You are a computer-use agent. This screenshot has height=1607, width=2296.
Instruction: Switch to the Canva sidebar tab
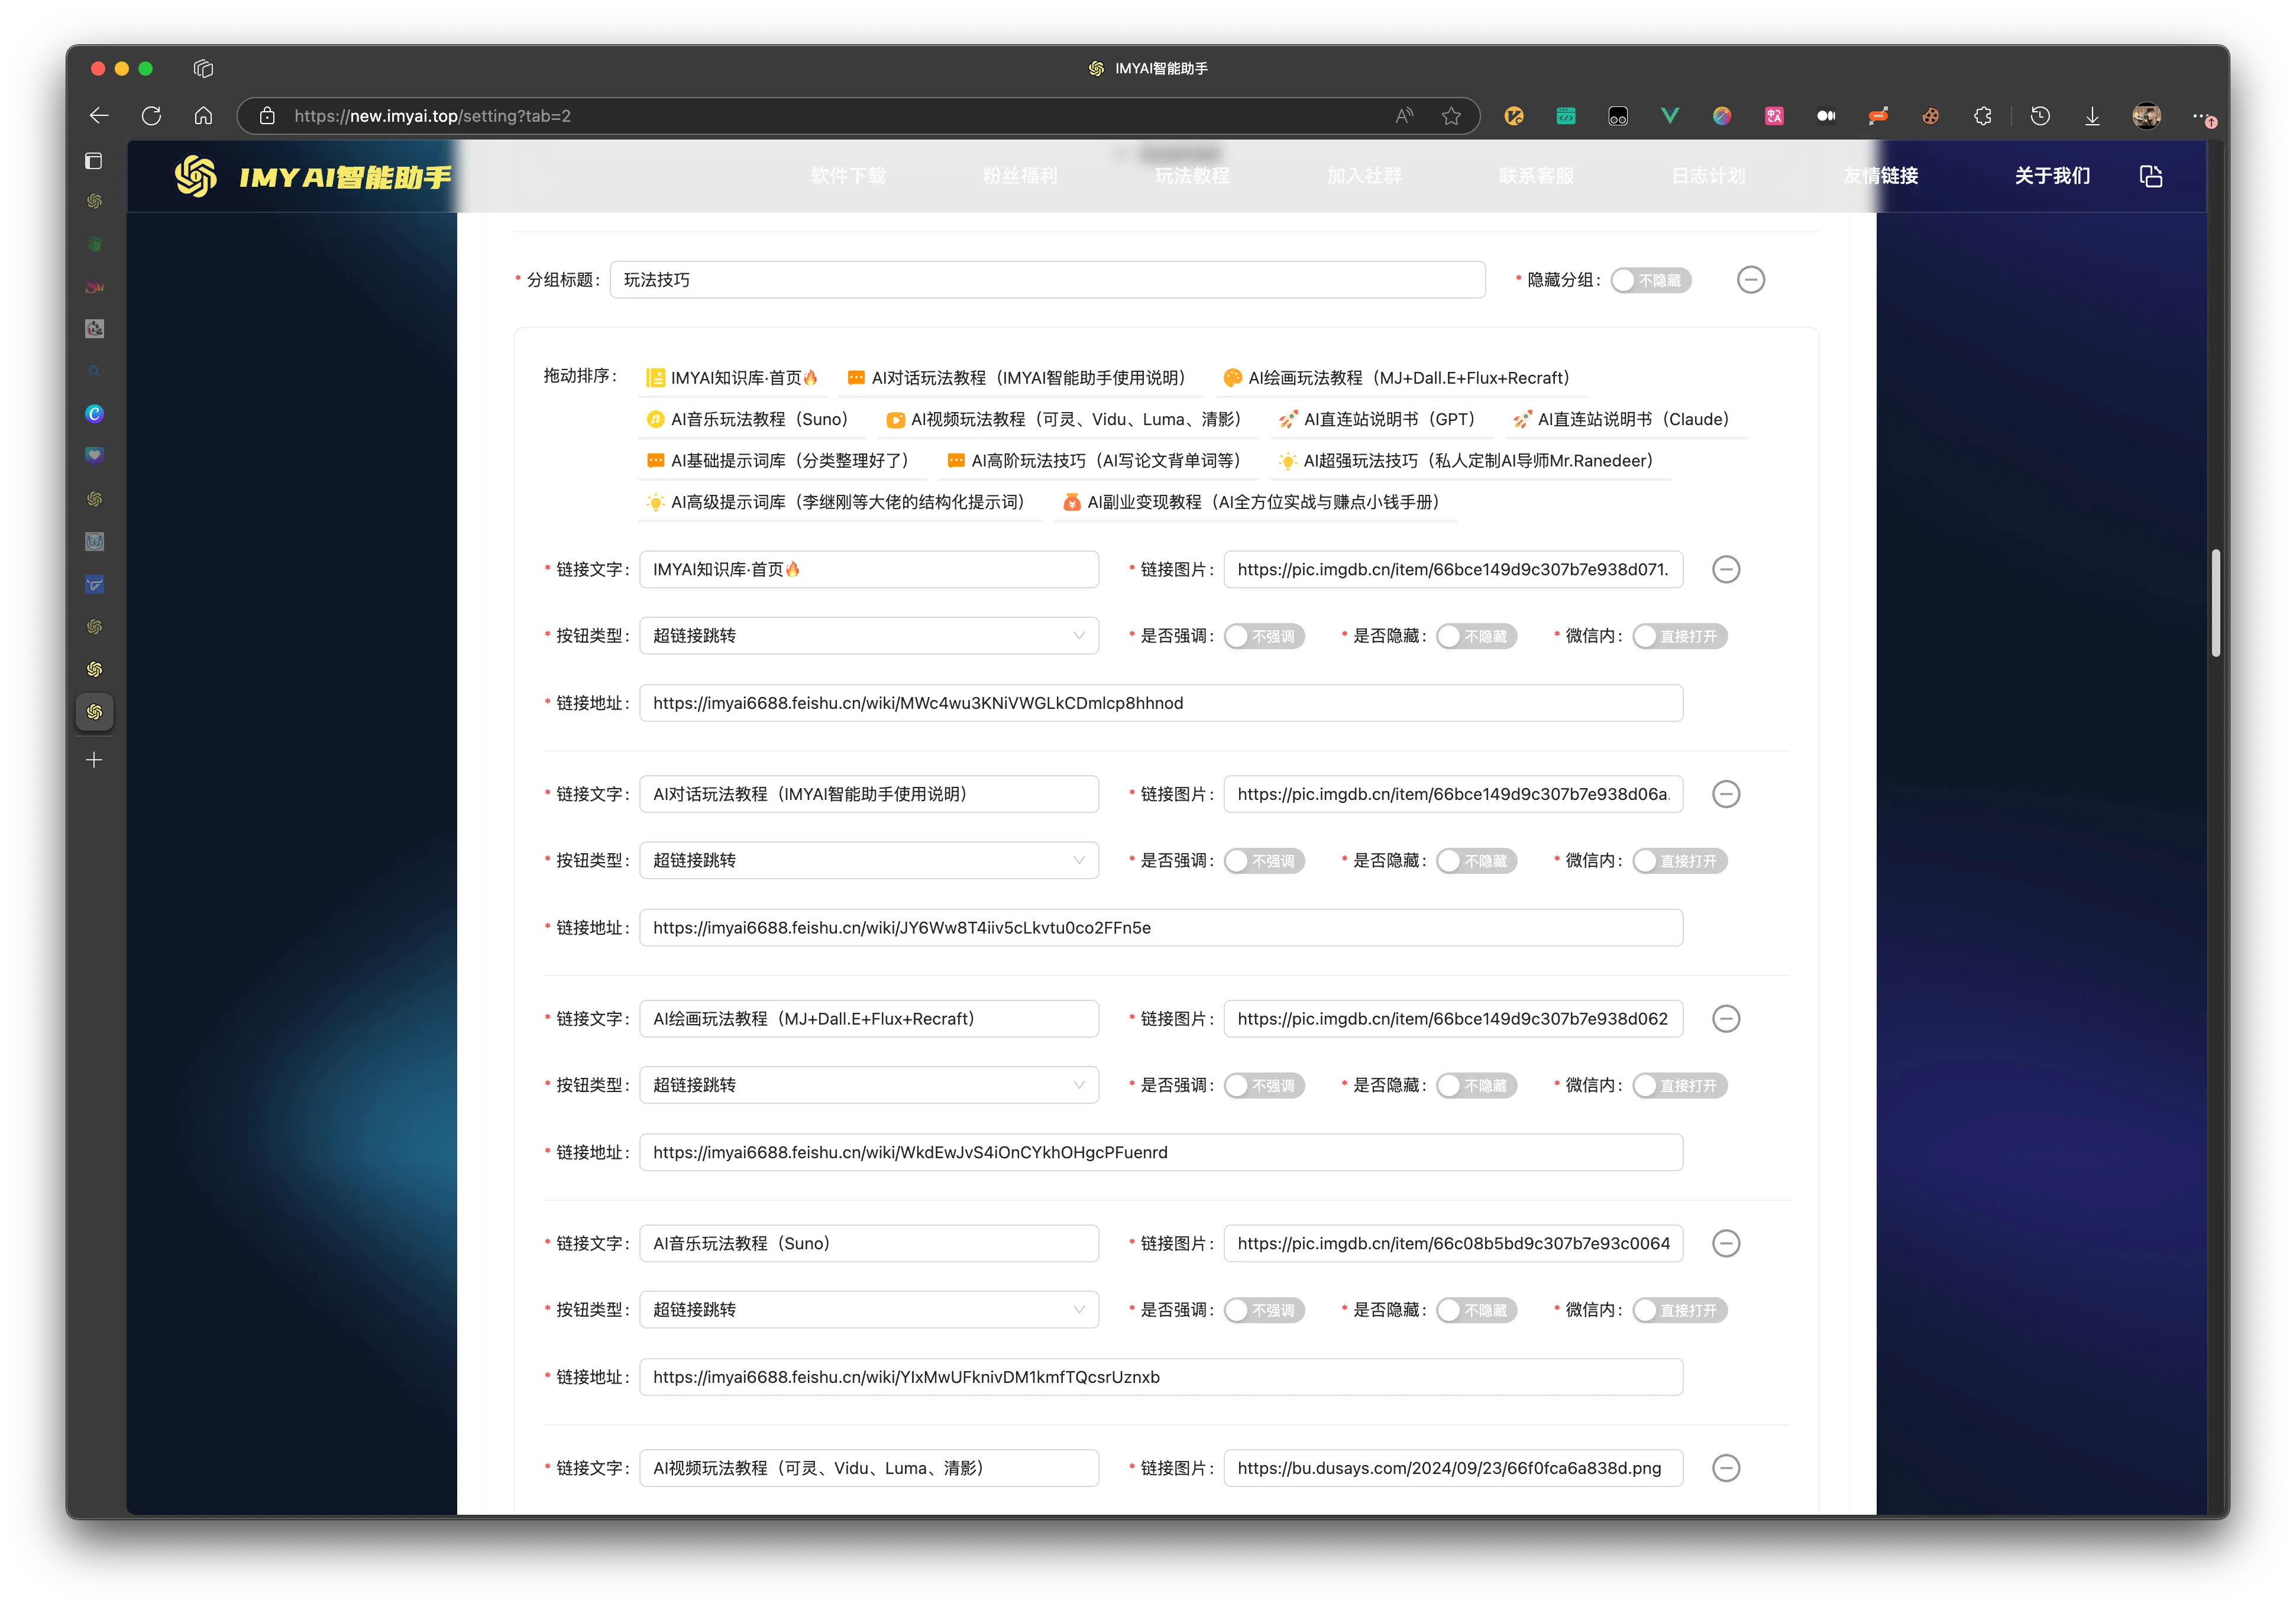point(94,414)
